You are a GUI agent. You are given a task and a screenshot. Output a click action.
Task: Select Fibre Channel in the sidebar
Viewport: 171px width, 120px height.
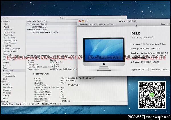10,43
